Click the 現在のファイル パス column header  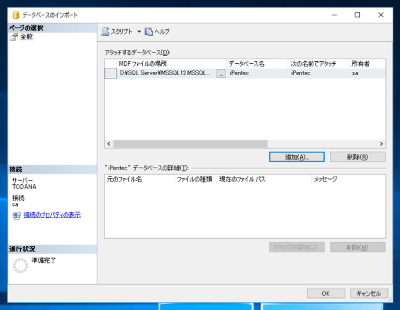tap(264, 180)
